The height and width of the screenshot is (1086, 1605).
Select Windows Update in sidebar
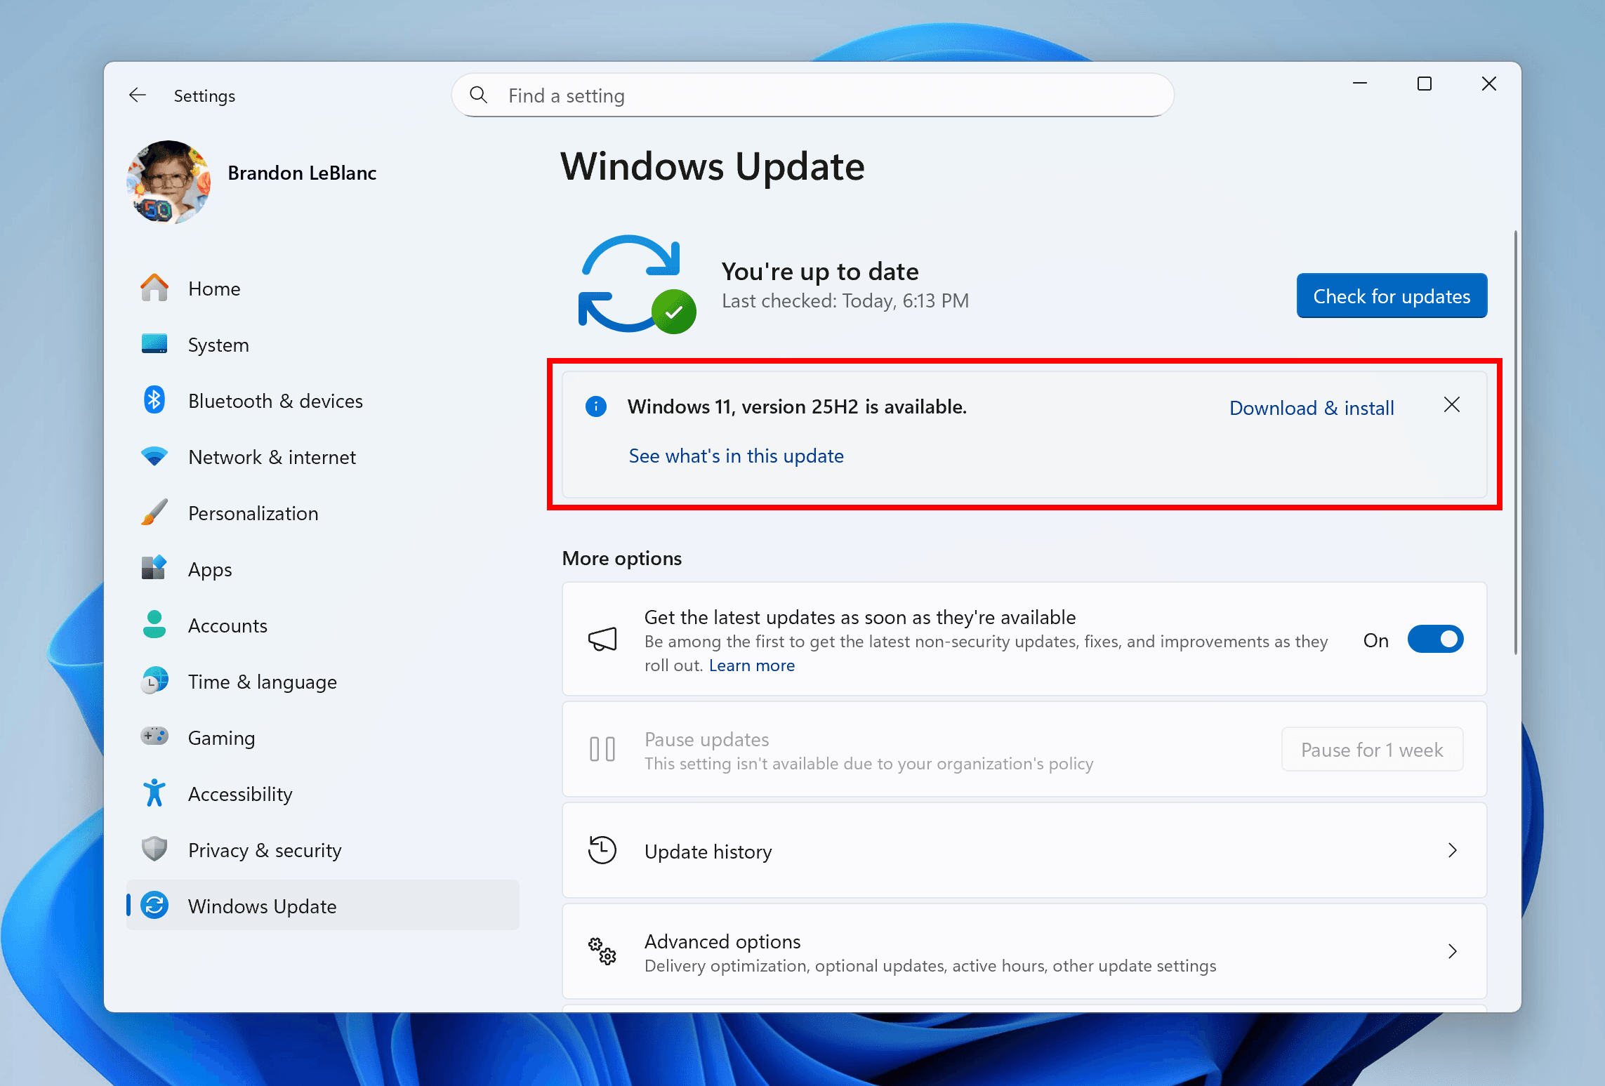pyautogui.click(x=263, y=906)
